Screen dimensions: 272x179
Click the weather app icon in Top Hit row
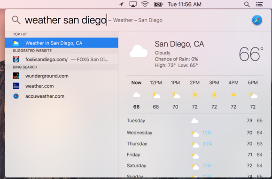tap(16, 43)
